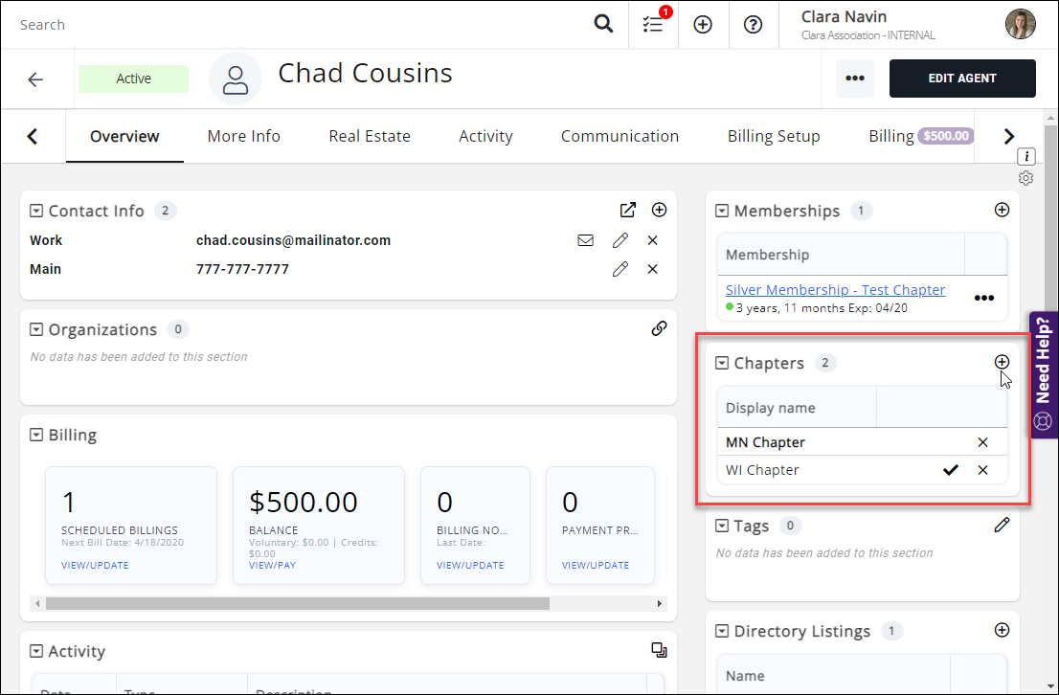Link an organization using chain icon
1059x695 pixels.
tap(659, 328)
